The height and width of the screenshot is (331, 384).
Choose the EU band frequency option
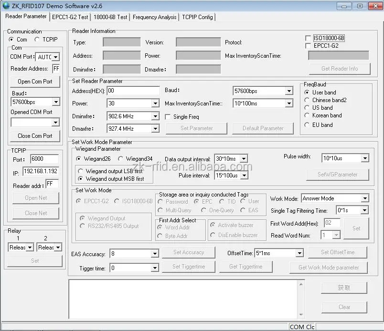coord(307,125)
